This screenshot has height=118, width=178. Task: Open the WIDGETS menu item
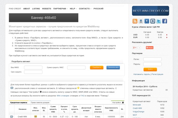[x=47, y=9]
